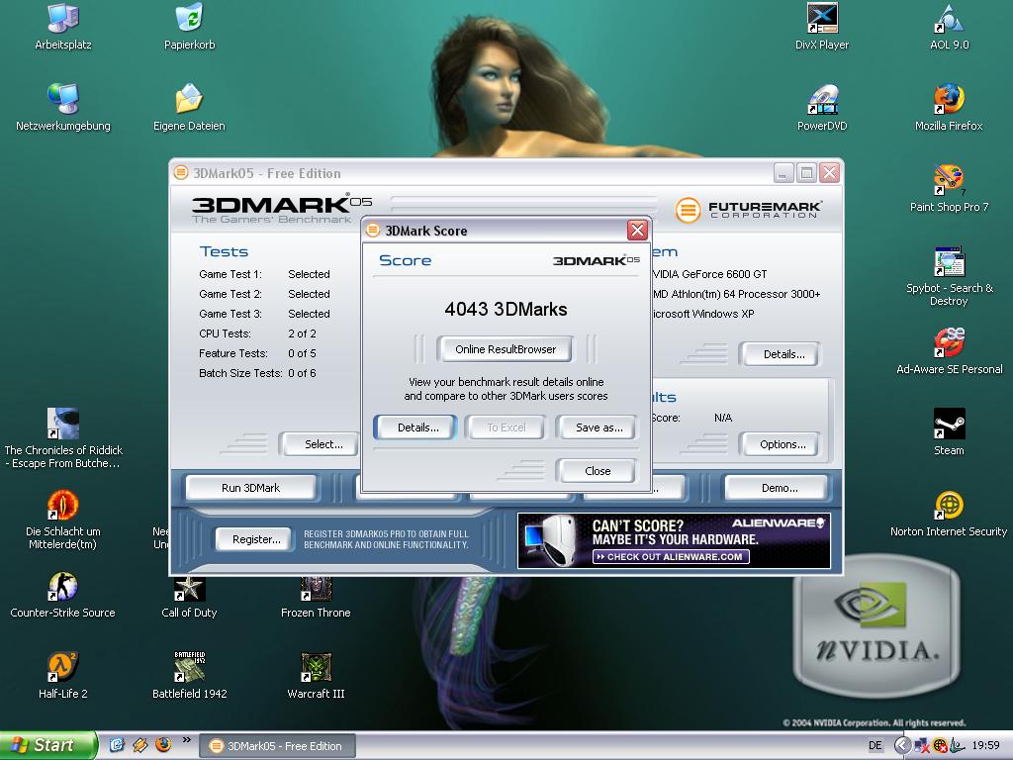
Task: Click the 4043 3DMarks score text
Action: tap(506, 309)
